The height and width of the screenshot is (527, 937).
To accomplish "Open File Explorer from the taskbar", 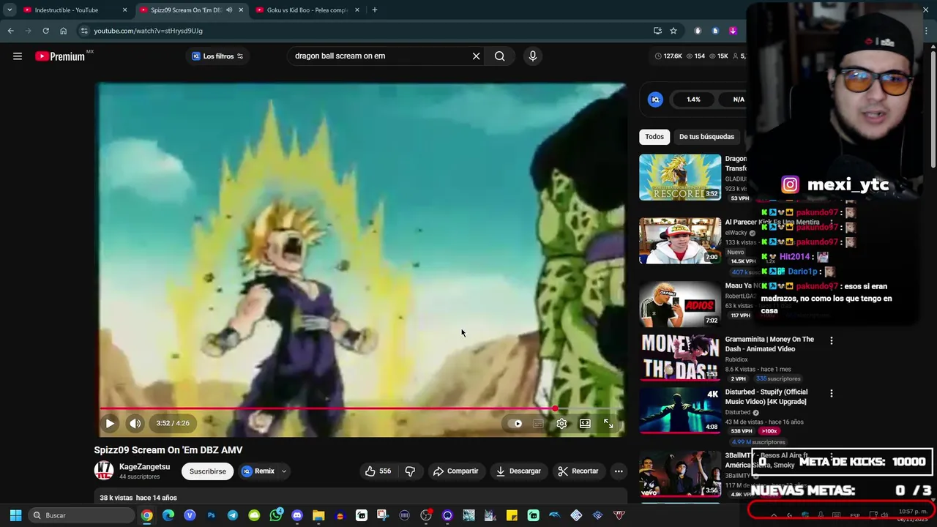I will coord(318,515).
